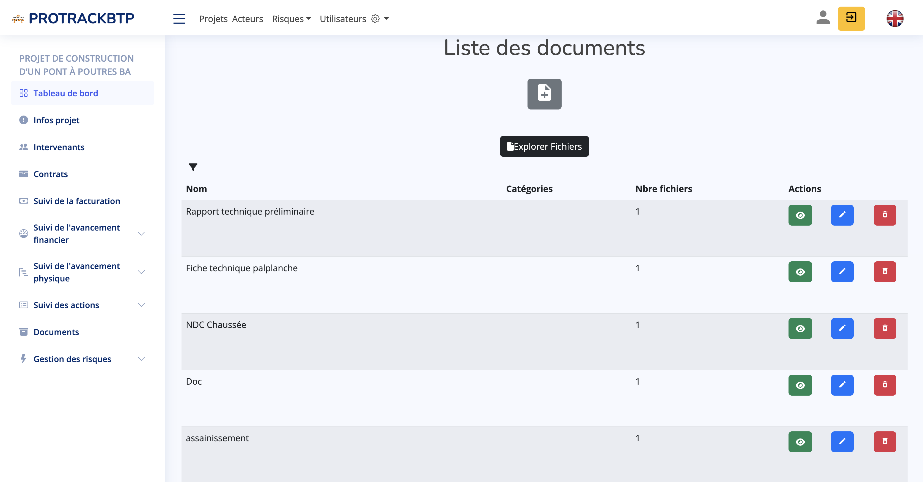Open the Risques dropdown menu
The height and width of the screenshot is (482, 923).
[x=291, y=19]
